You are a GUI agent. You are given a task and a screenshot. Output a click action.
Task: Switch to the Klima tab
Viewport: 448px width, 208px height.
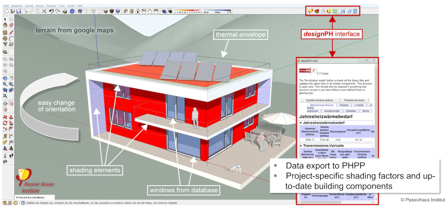click(366, 111)
